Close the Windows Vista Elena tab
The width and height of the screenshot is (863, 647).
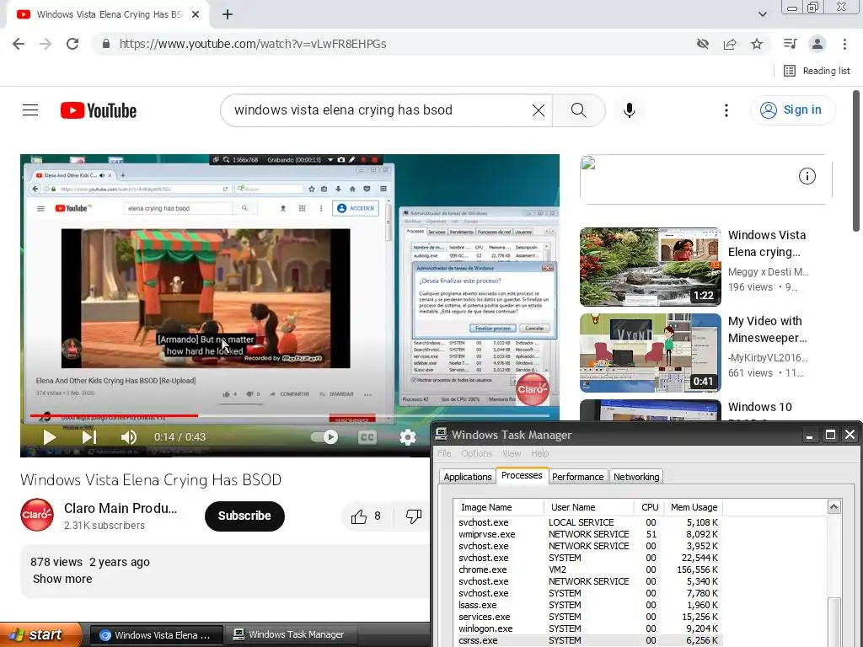pyautogui.click(x=196, y=15)
